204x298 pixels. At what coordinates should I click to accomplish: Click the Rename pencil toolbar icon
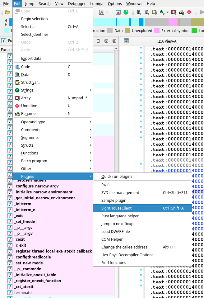tap(181, 12)
